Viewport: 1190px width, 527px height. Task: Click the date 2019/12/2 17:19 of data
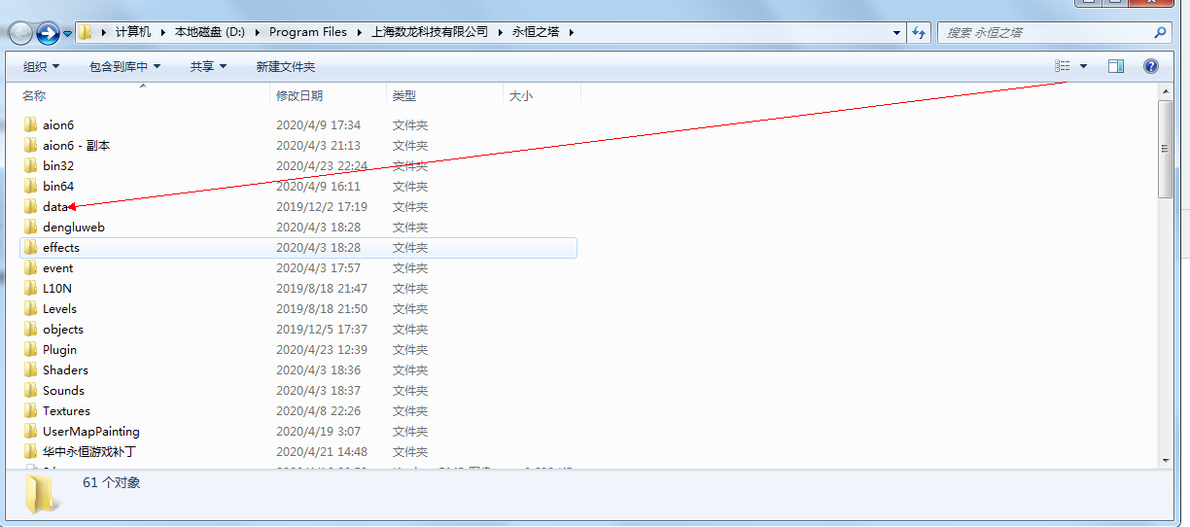[322, 206]
